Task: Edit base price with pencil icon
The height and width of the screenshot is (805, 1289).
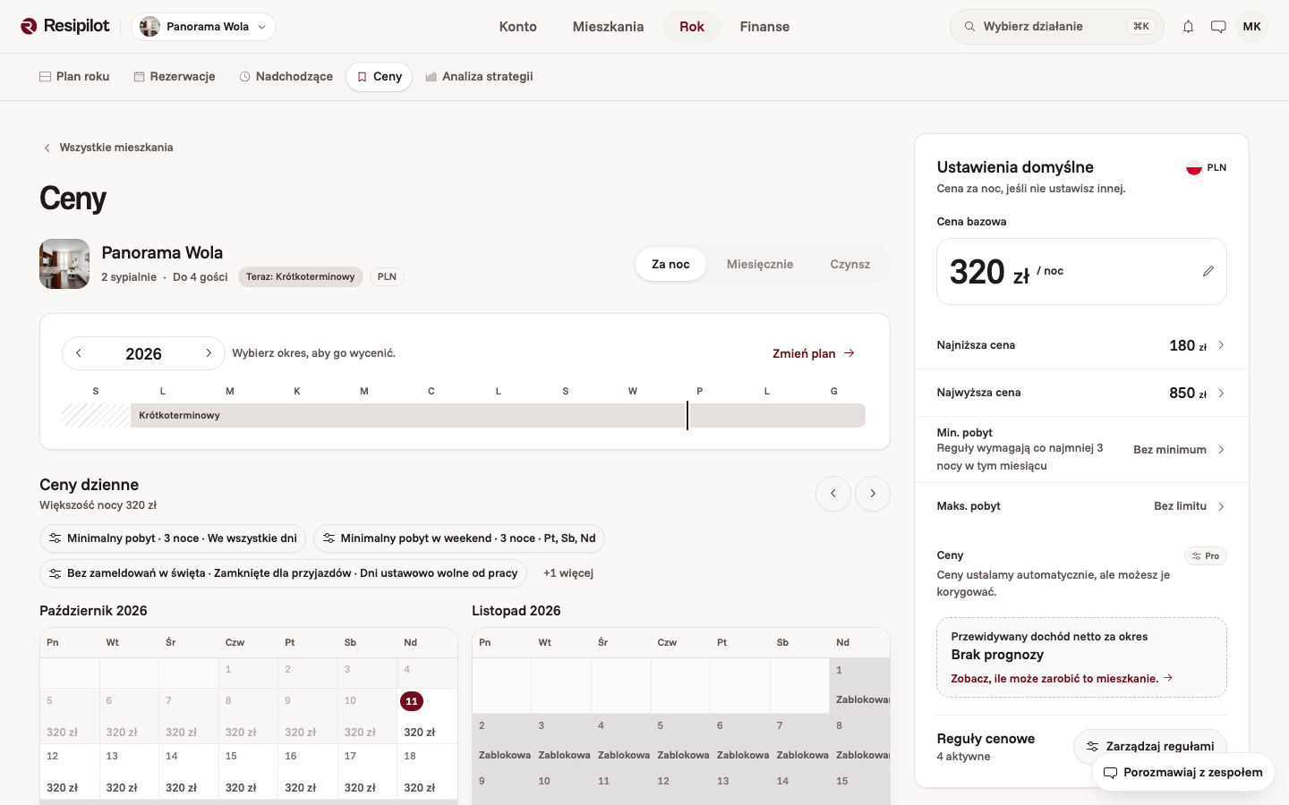Action: click(1208, 271)
